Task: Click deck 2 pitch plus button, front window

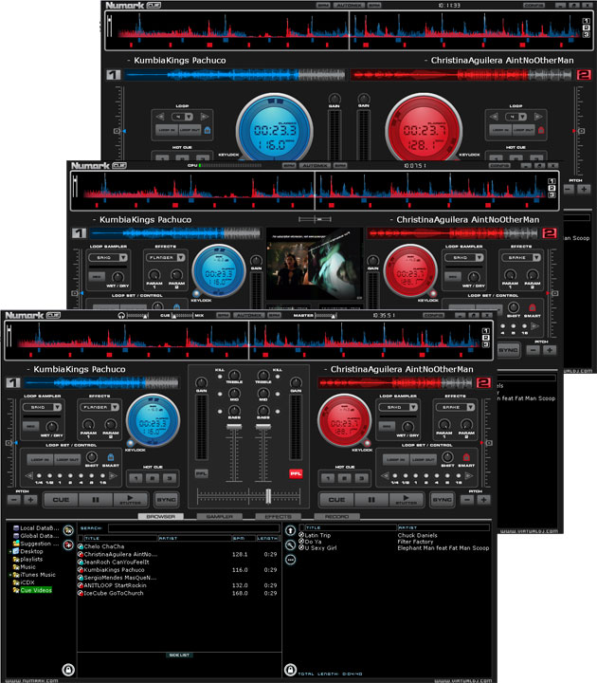Action: (x=483, y=500)
